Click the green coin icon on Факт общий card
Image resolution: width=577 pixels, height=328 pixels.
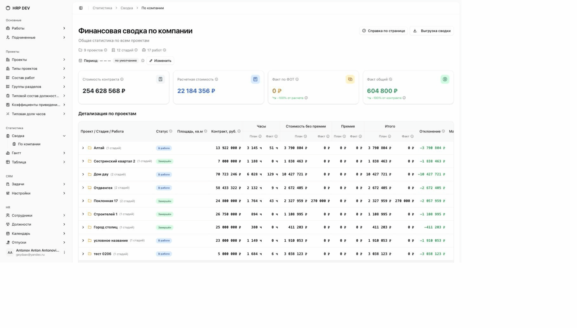click(445, 79)
